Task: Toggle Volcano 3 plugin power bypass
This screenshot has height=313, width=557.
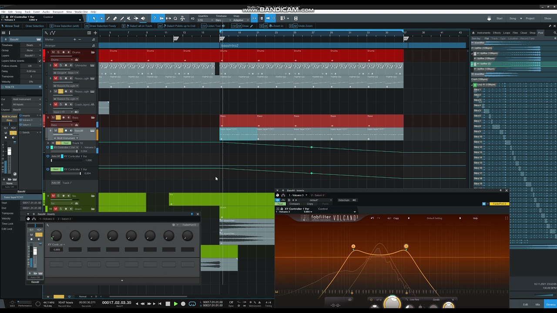Action: (278, 200)
